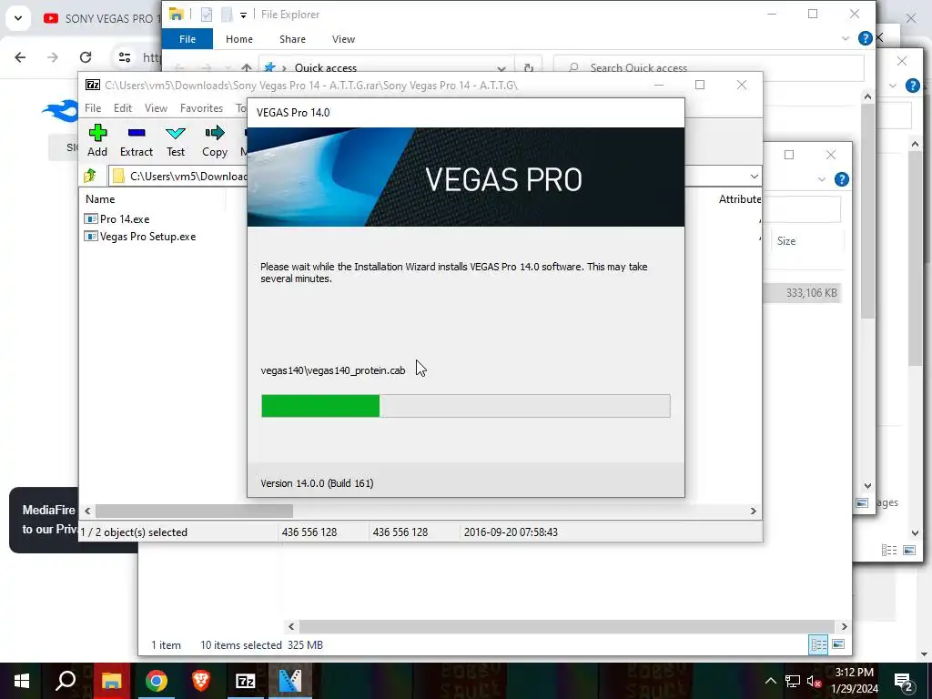Open the 7-Zip View menu
Screen dimensions: 932x699
pyautogui.click(x=156, y=108)
